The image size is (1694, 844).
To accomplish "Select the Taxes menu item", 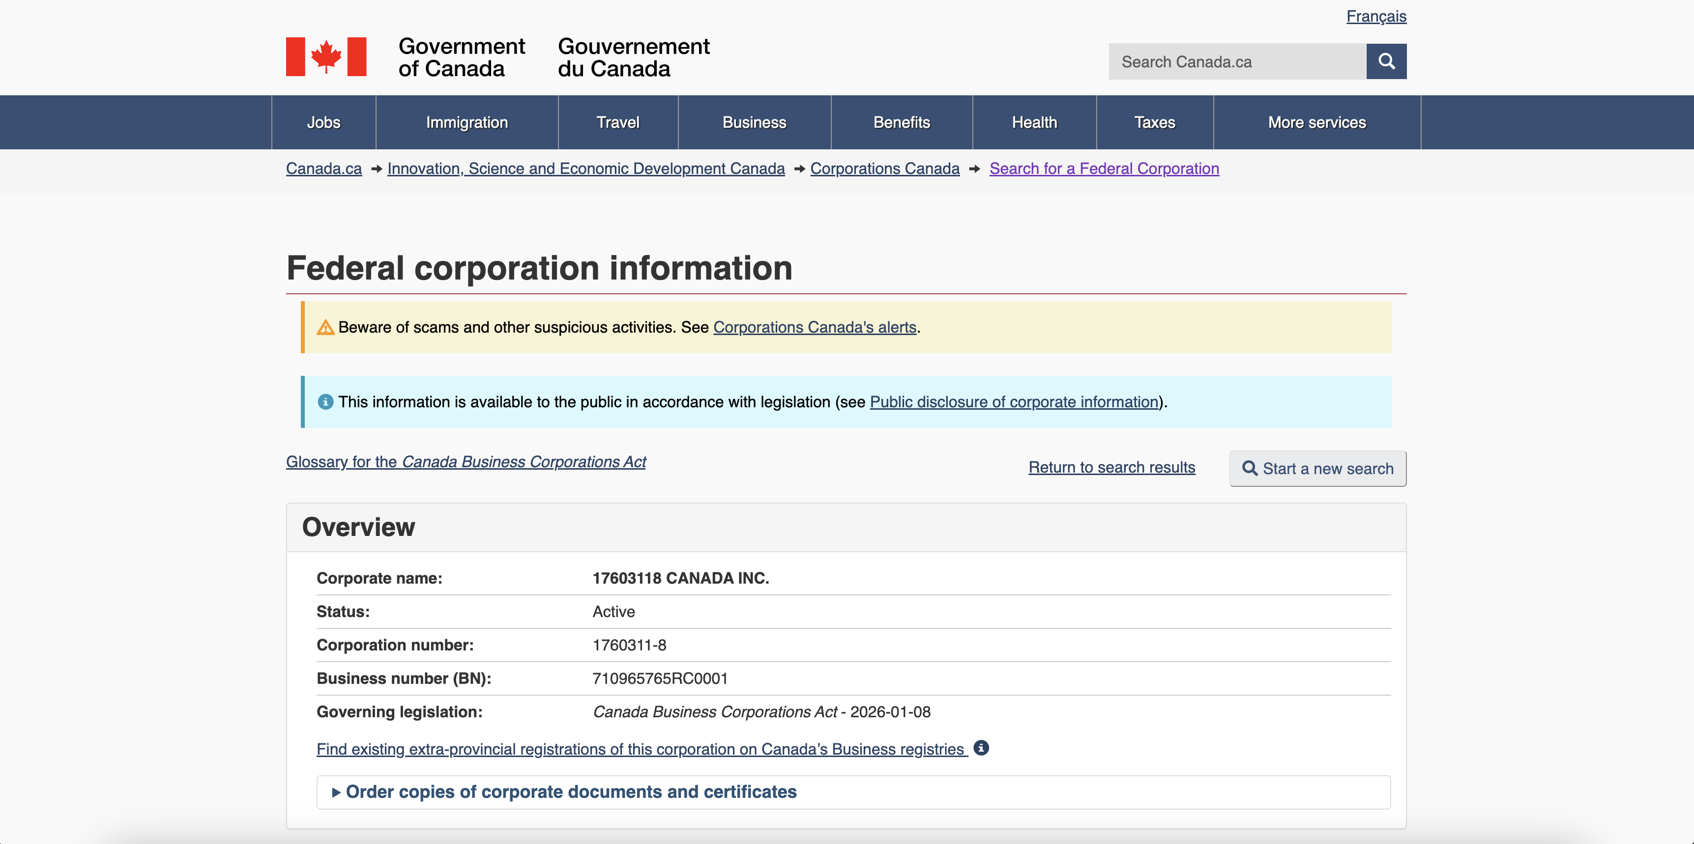I will 1154,122.
